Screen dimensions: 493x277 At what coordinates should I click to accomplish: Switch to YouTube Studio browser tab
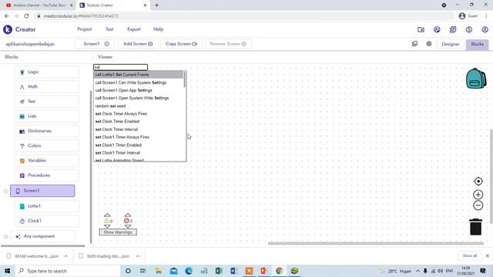pyautogui.click(x=39, y=5)
